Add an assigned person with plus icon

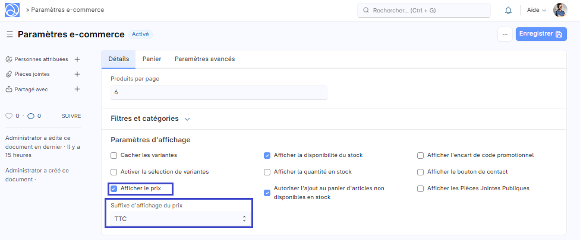point(77,59)
